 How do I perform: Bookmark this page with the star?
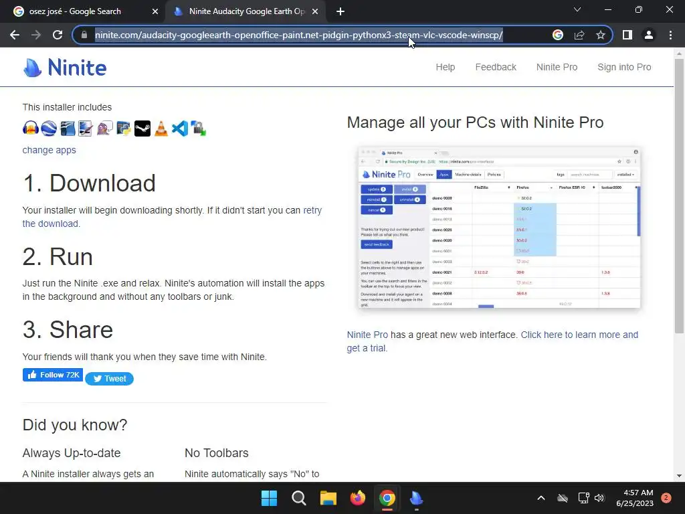(601, 35)
